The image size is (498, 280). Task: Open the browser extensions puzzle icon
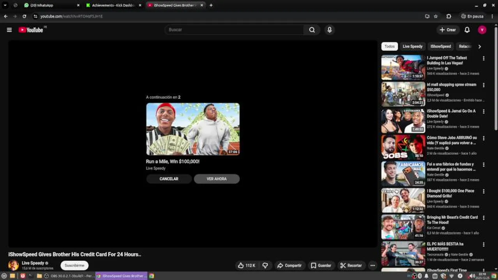449,16
